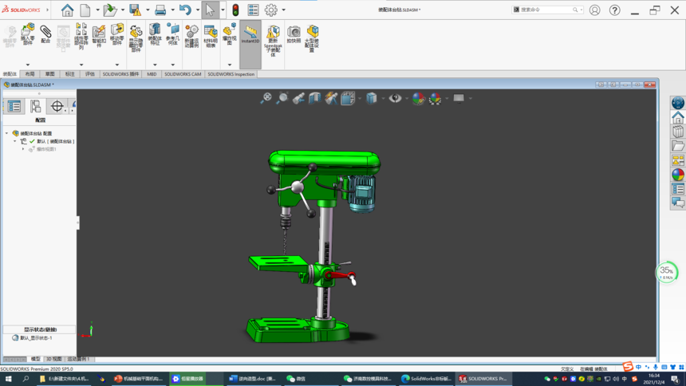Open File Properties list icon
This screenshot has height=386, width=686.
pos(253,10)
